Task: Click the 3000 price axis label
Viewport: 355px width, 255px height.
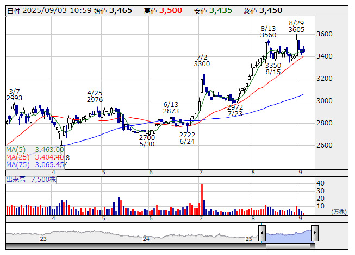Action: coord(325,101)
